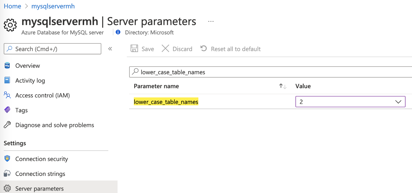
Task: Click the Directory info icon
Action: (x=118, y=32)
